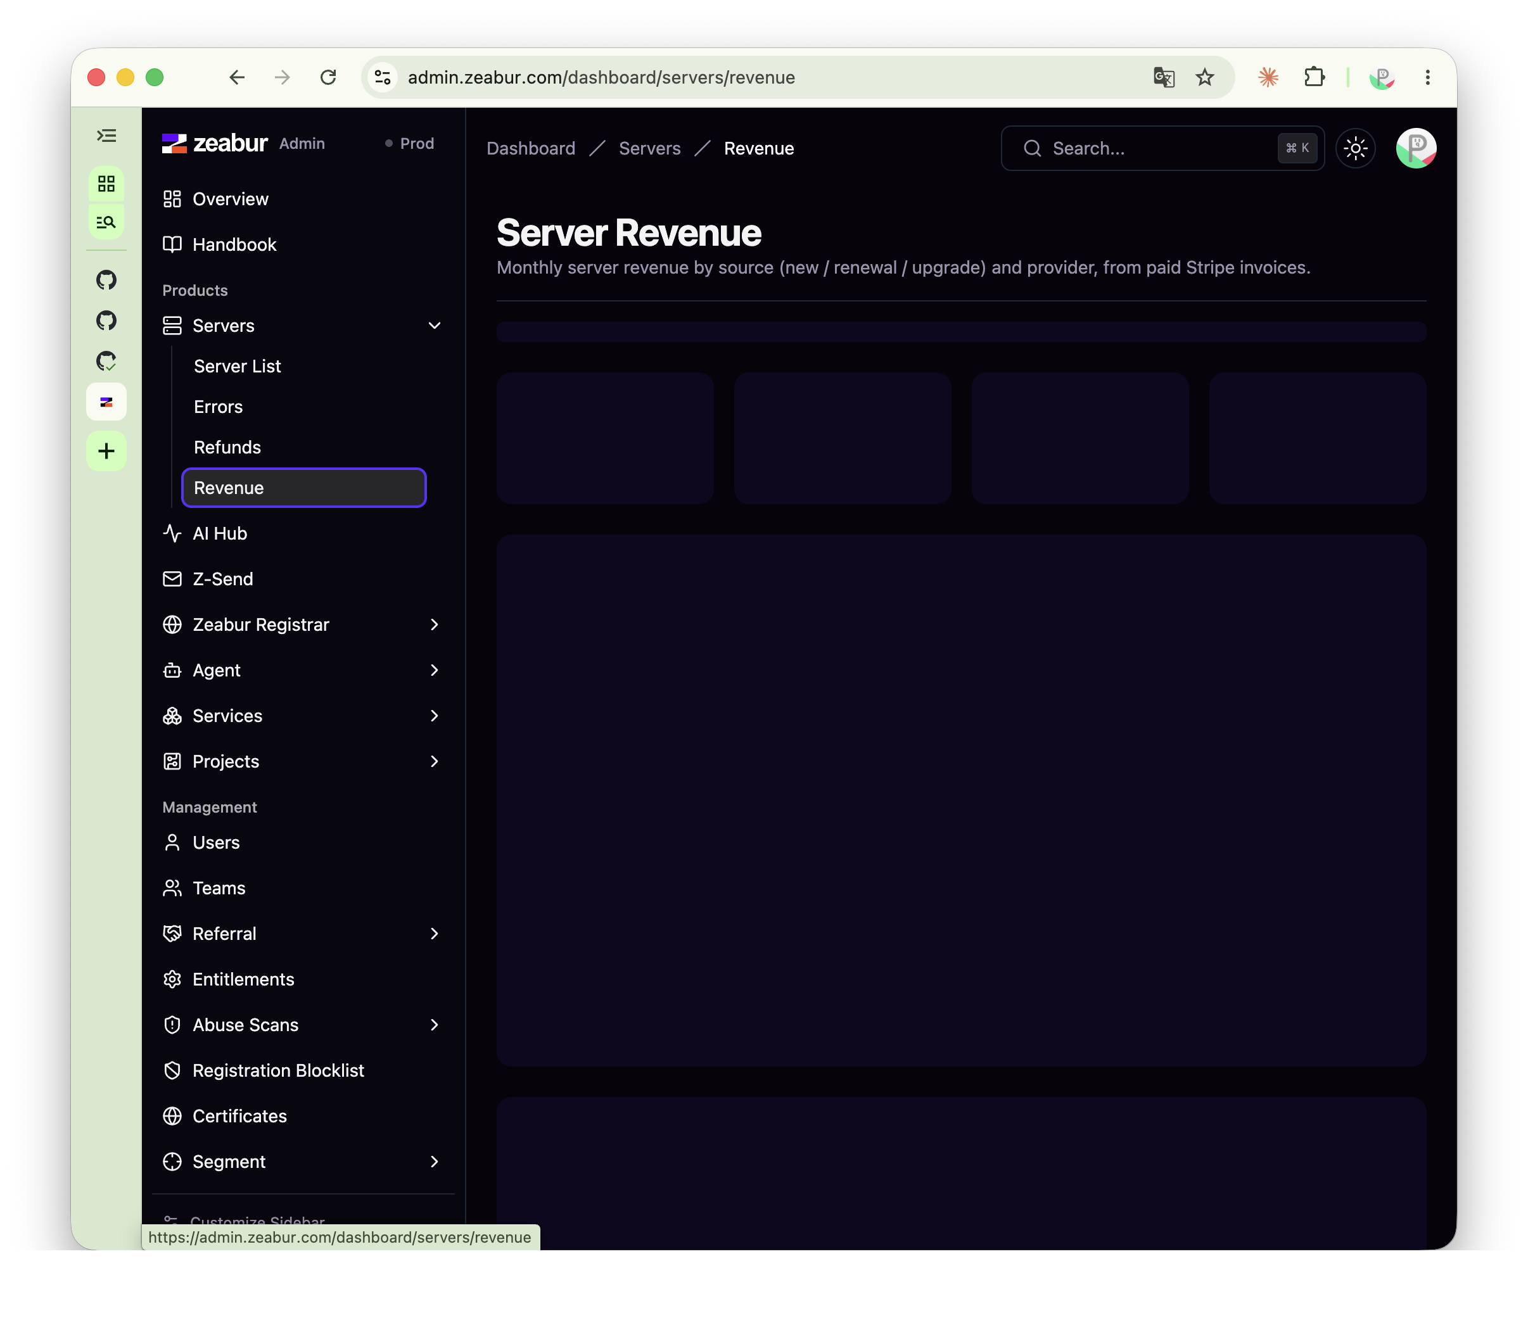Click the Certificates globe icon

coord(172,1116)
